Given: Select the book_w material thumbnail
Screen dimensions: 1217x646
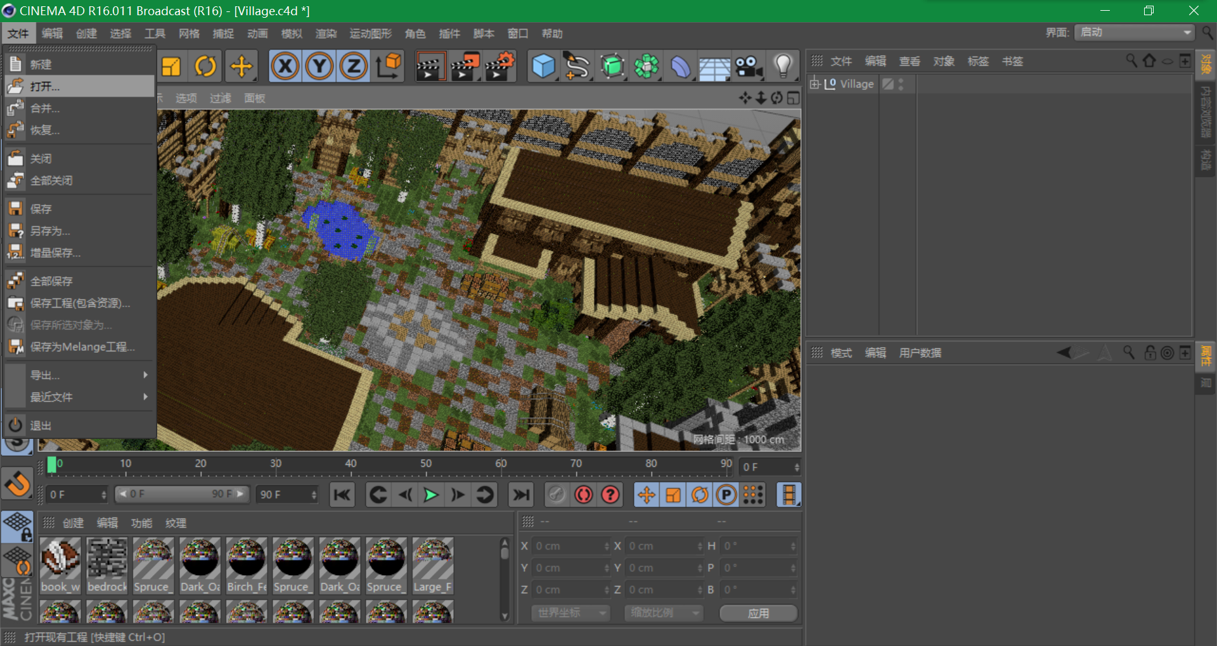Looking at the screenshot, I should [x=60, y=566].
